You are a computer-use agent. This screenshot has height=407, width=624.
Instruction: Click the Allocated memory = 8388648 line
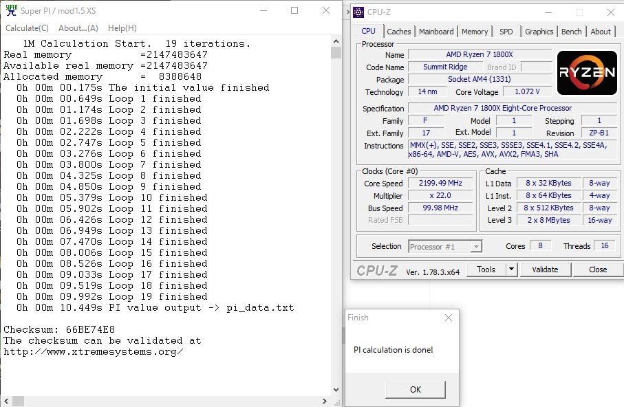coord(103,77)
